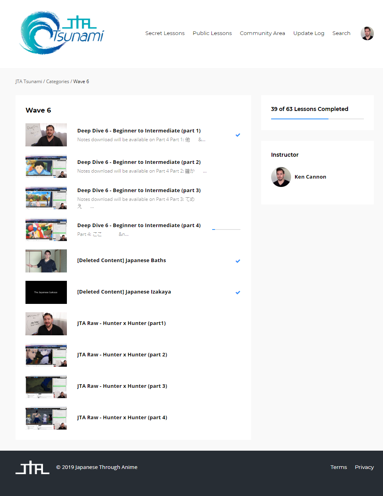Open Public Lessons menu
Screen dimensions: 383x496
pos(212,33)
